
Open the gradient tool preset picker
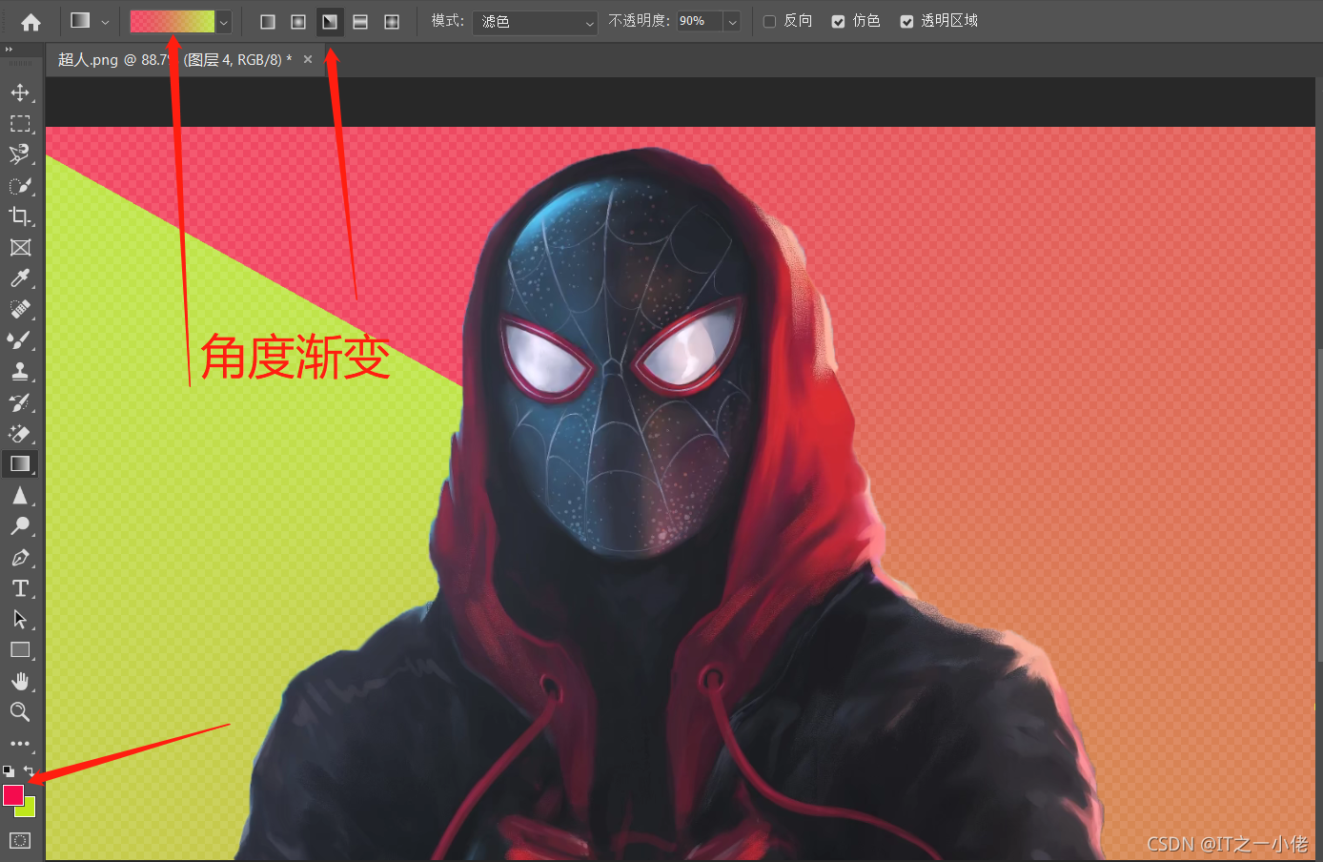click(x=90, y=21)
